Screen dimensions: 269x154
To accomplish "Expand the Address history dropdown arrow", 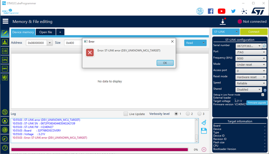I will [x=50, y=43].
